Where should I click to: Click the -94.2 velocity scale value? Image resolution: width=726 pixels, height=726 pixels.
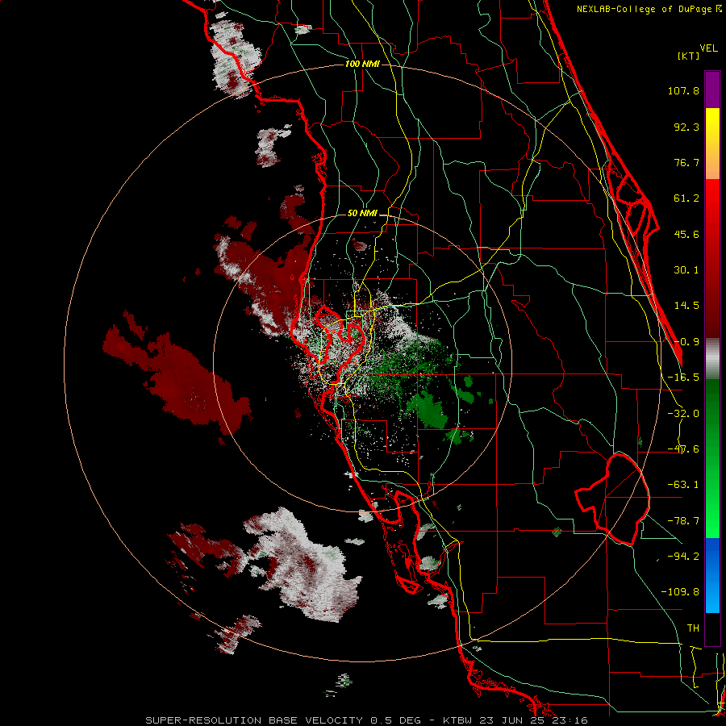(x=683, y=557)
